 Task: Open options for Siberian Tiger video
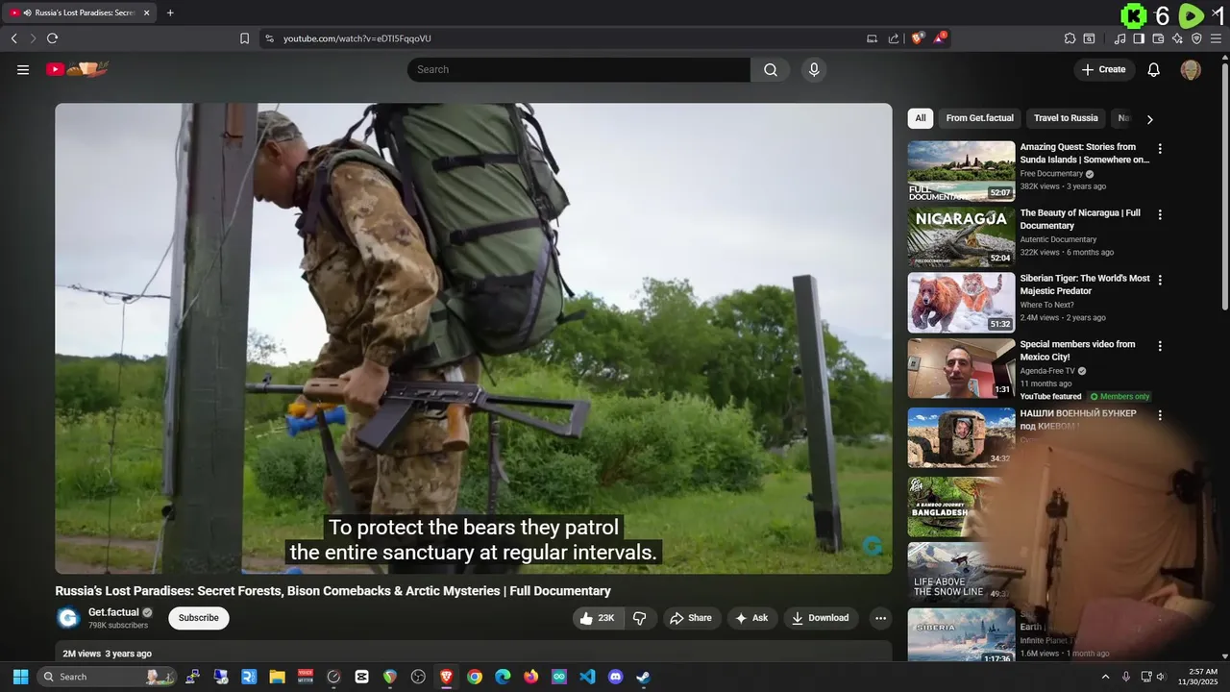[1160, 280]
